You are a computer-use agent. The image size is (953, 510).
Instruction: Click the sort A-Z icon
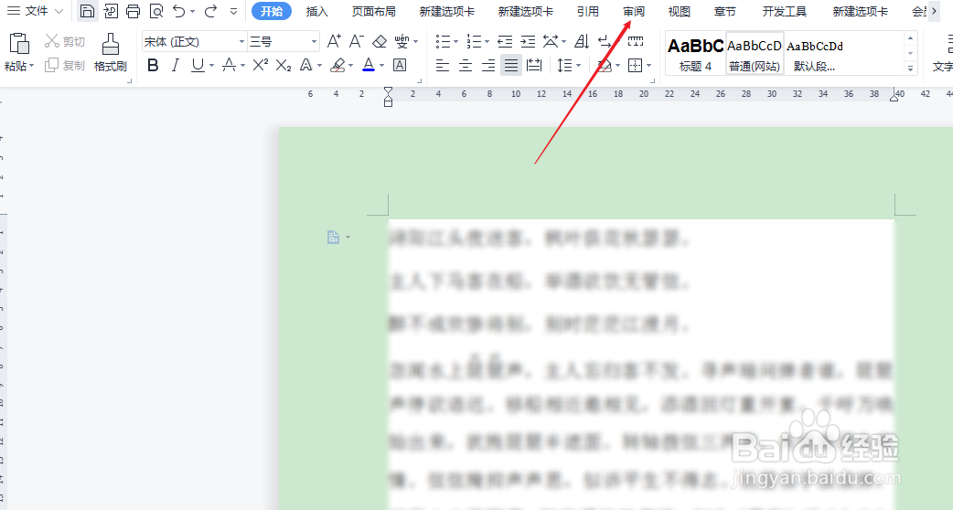coord(582,41)
